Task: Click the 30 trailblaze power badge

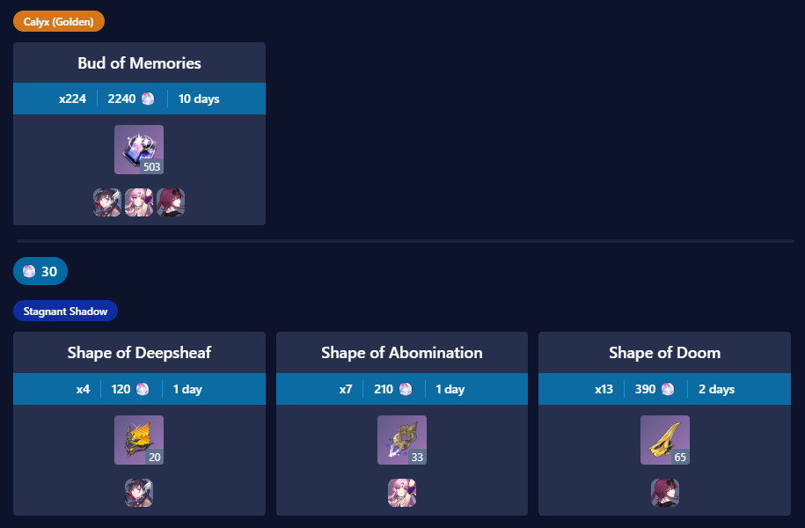Action: click(x=40, y=271)
